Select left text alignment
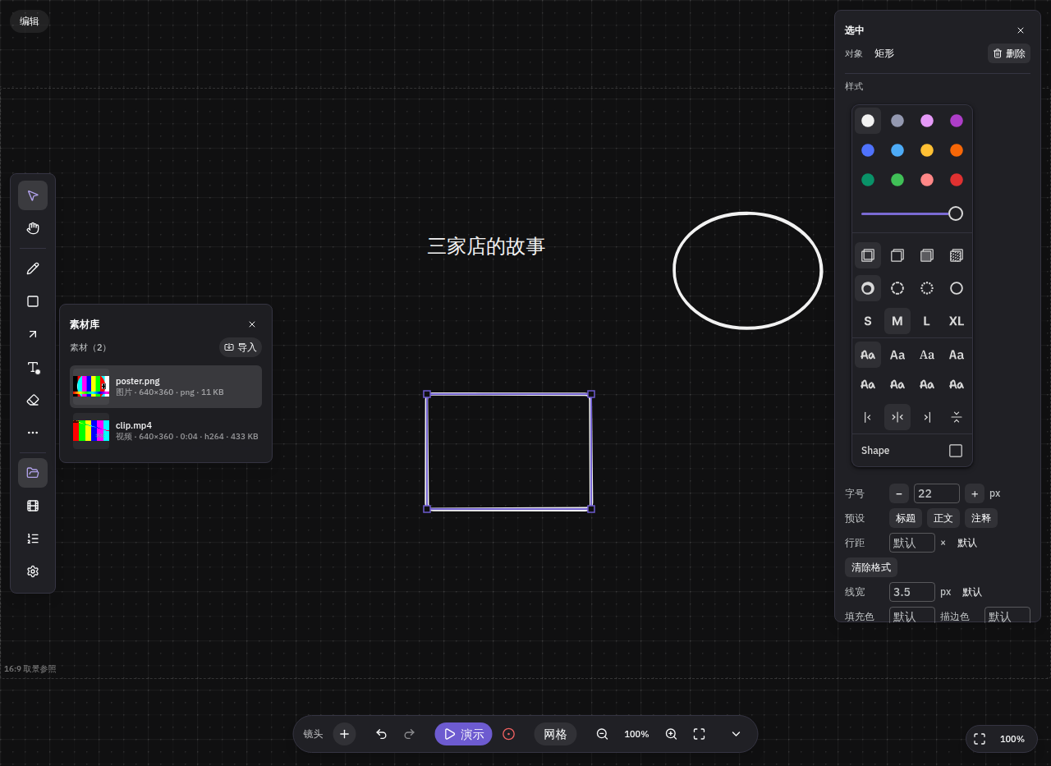 (868, 417)
